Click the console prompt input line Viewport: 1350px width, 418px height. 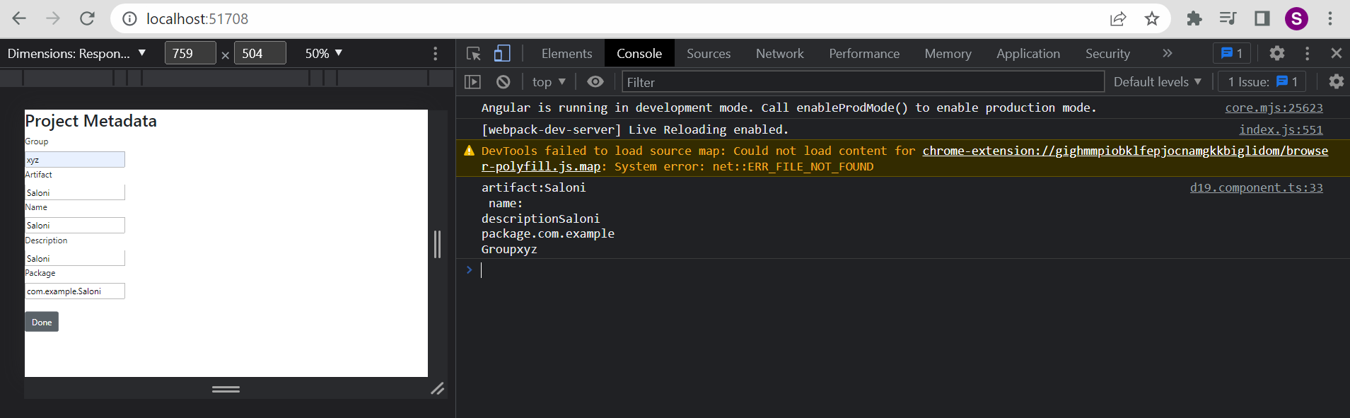(x=912, y=270)
